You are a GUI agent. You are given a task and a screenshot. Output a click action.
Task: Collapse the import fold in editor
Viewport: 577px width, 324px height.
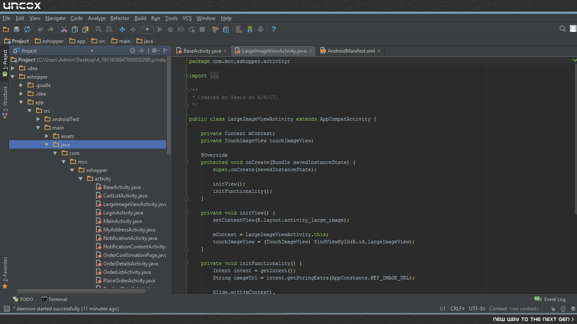[x=187, y=76]
